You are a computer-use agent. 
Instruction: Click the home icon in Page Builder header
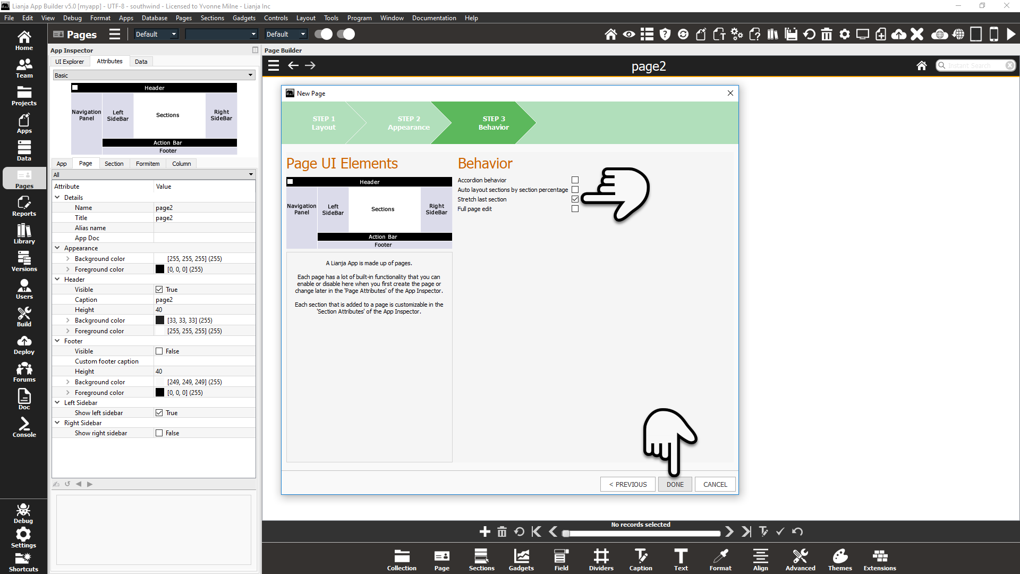(921, 65)
